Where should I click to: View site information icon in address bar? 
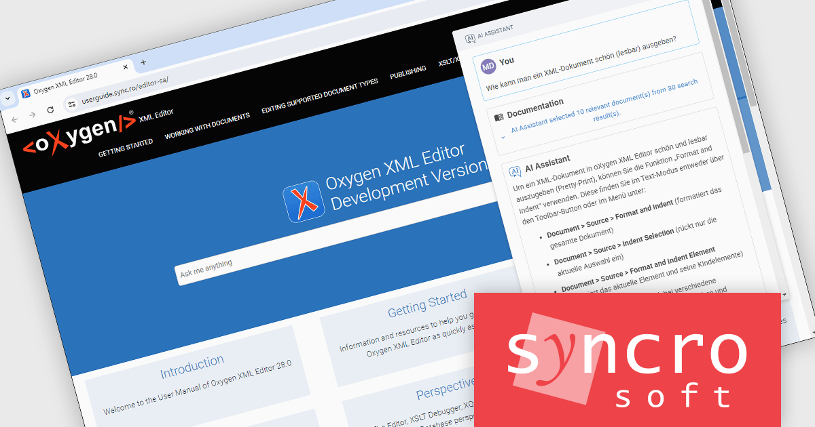pos(72,104)
